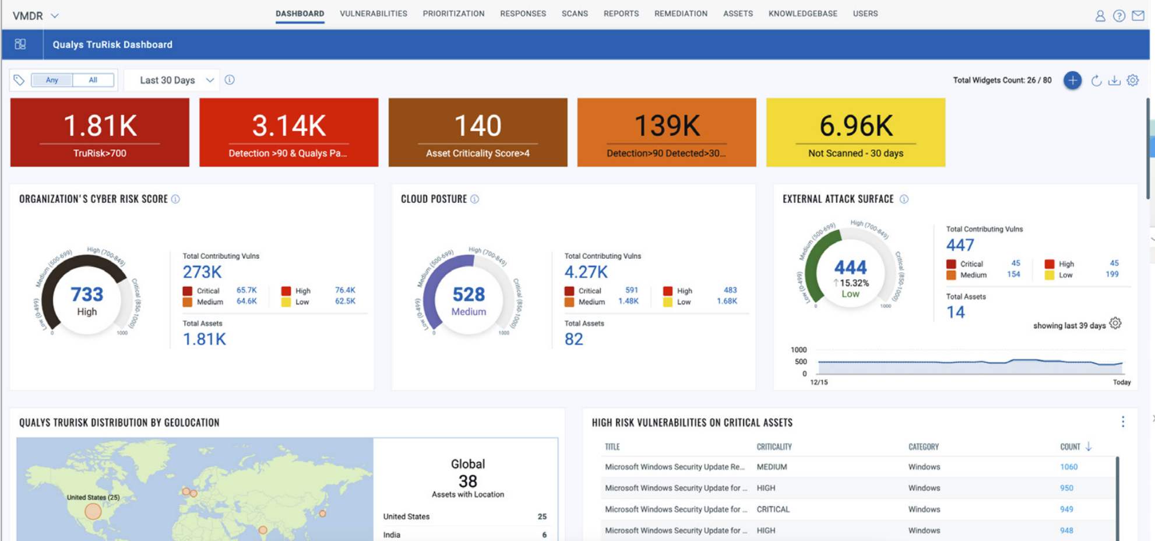
Task: Click the 14 total assets value
Action: click(x=955, y=312)
